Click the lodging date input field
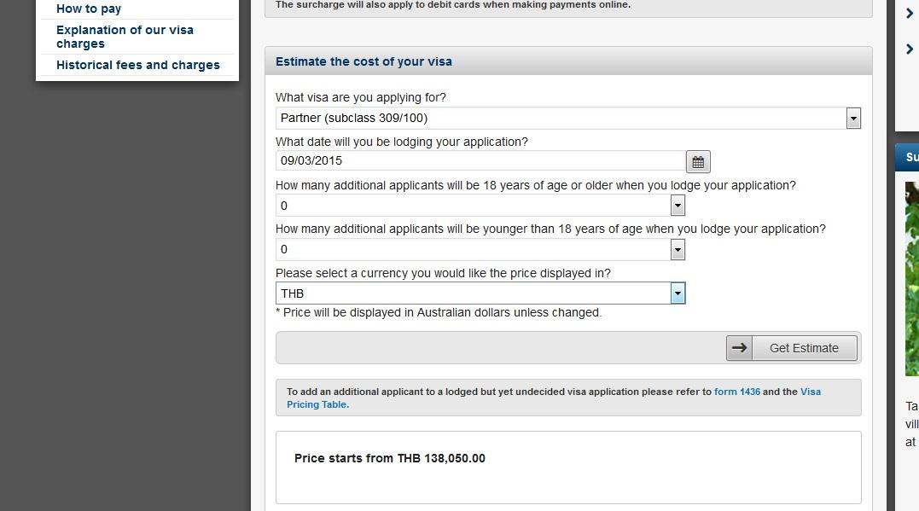The height and width of the screenshot is (511, 919). coord(480,161)
